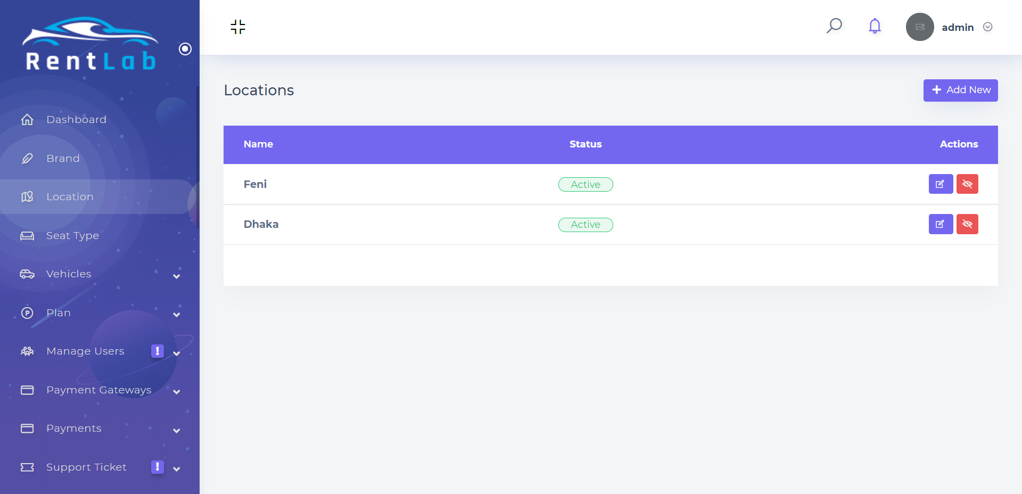Expand the Payment Gateways menu

(x=176, y=392)
